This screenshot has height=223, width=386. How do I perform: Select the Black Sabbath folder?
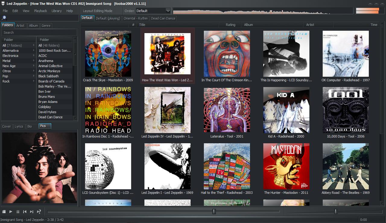[x=55, y=76]
